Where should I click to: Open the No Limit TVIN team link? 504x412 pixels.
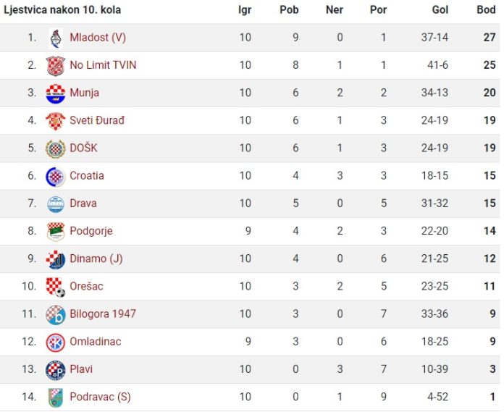[x=103, y=65]
